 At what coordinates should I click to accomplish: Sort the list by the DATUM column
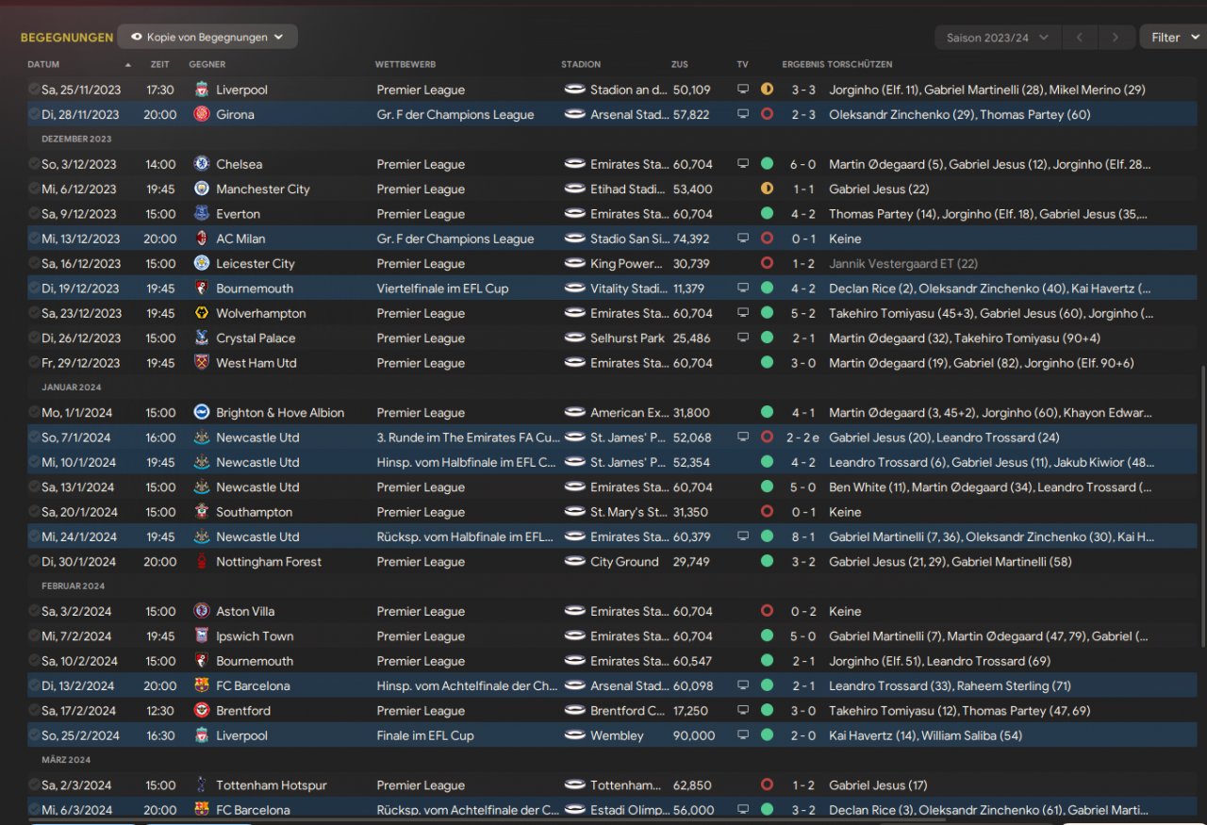pos(43,64)
